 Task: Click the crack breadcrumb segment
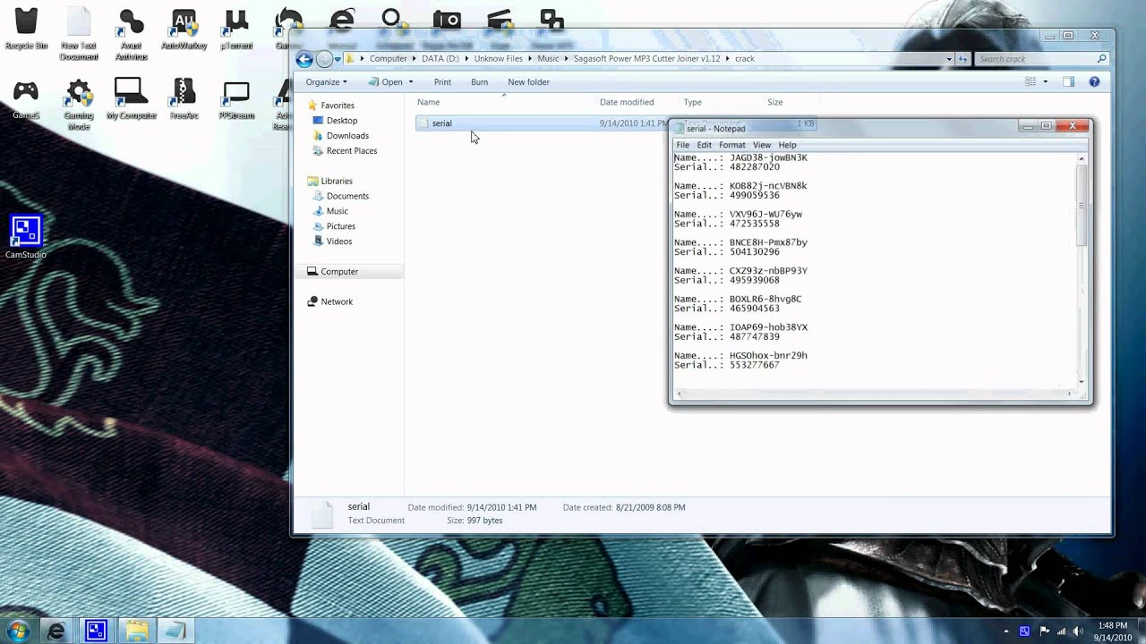point(745,59)
